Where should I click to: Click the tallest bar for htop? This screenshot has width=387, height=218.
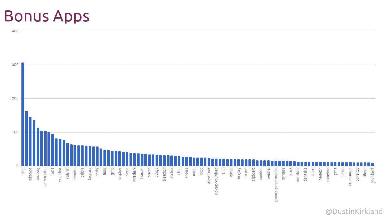23,114
